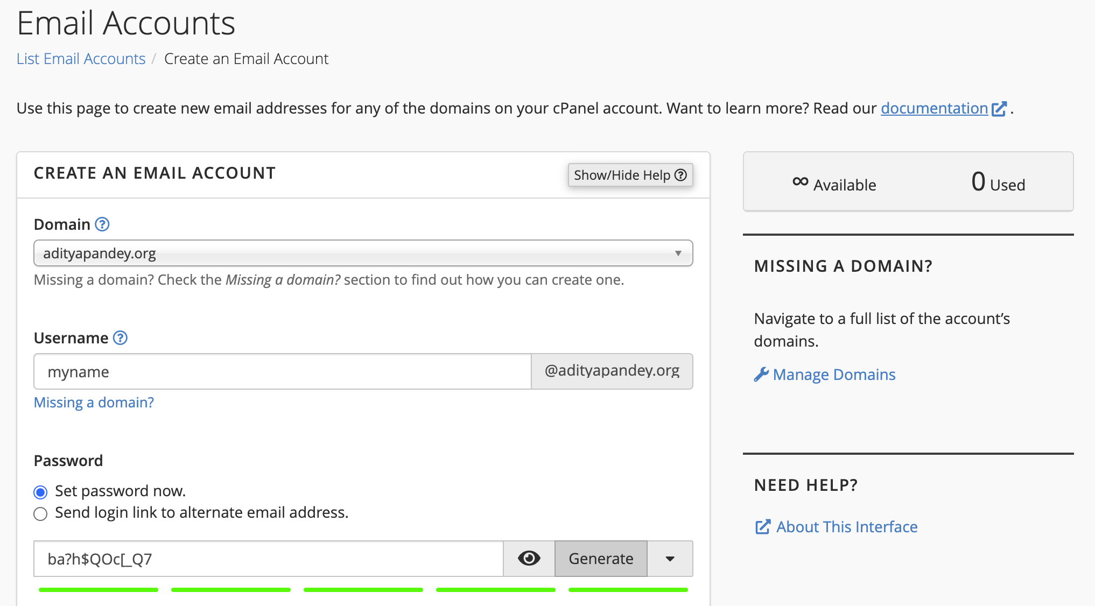The width and height of the screenshot is (1095, 606).
Task: Click the question icon in Show/Hide Help
Action: [x=680, y=175]
